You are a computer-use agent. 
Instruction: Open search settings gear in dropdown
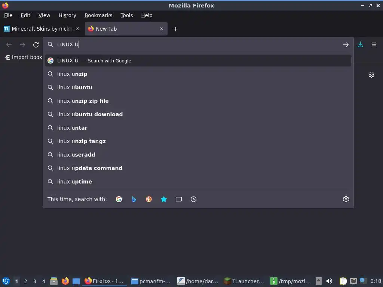(346, 199)
